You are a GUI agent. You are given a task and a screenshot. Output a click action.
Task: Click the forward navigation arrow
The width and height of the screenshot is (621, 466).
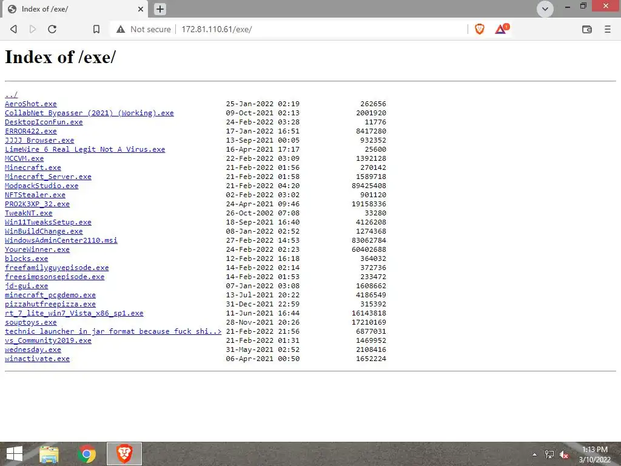point(33,29)
